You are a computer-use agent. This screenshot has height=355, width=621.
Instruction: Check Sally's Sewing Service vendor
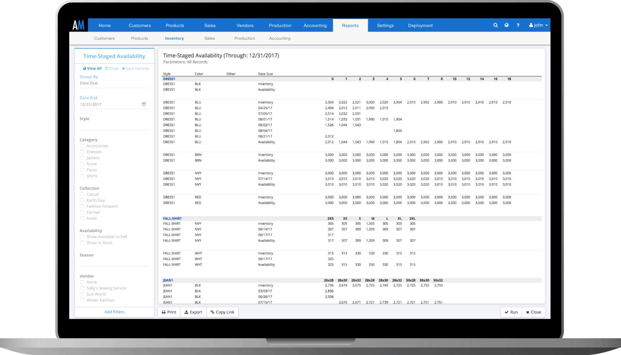[82, 288]
